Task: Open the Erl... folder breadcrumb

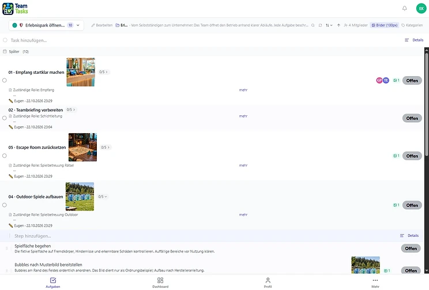Action: (122, 25)
